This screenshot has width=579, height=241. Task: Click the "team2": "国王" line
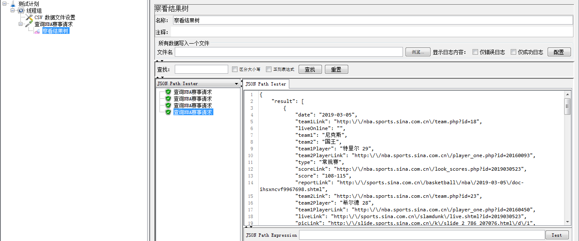318,142
